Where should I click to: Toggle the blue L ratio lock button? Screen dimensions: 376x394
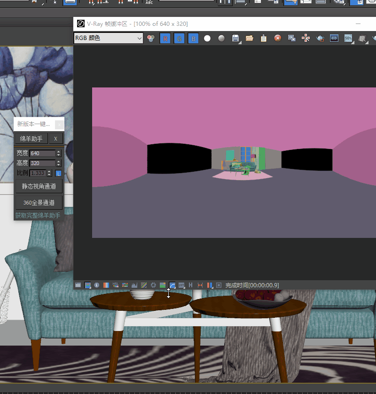pos(58,173)
